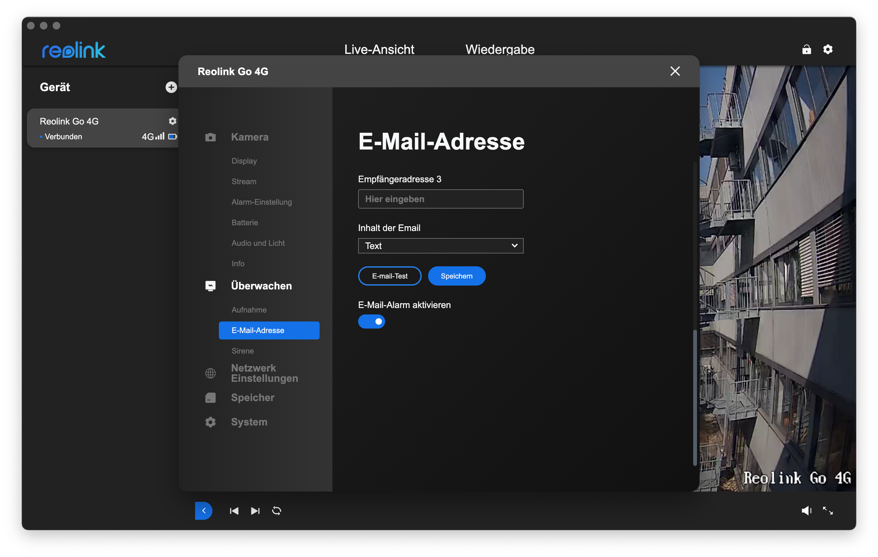Click the settings panel vertical scrollbar

point(694,397)
